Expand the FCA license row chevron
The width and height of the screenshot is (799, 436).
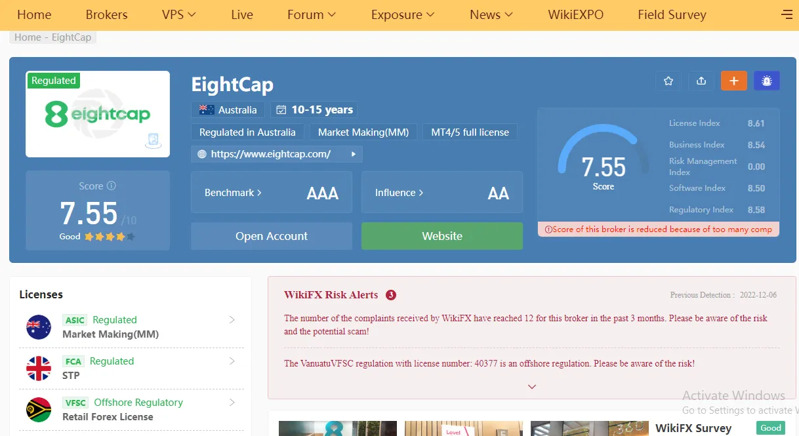(232, 361)
